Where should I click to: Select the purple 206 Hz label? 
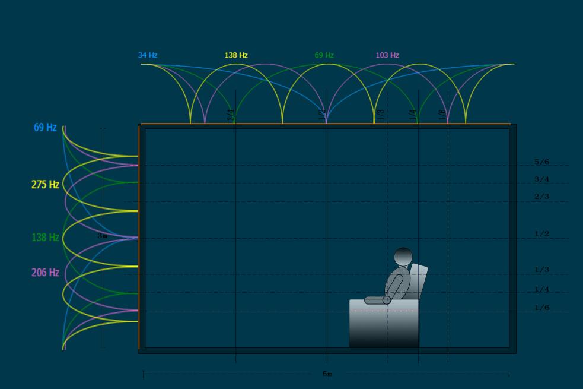[x=45, y=273]
